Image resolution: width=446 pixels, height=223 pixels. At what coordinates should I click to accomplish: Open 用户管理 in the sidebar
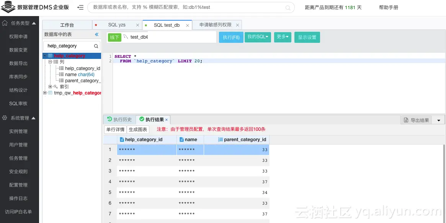18,145
